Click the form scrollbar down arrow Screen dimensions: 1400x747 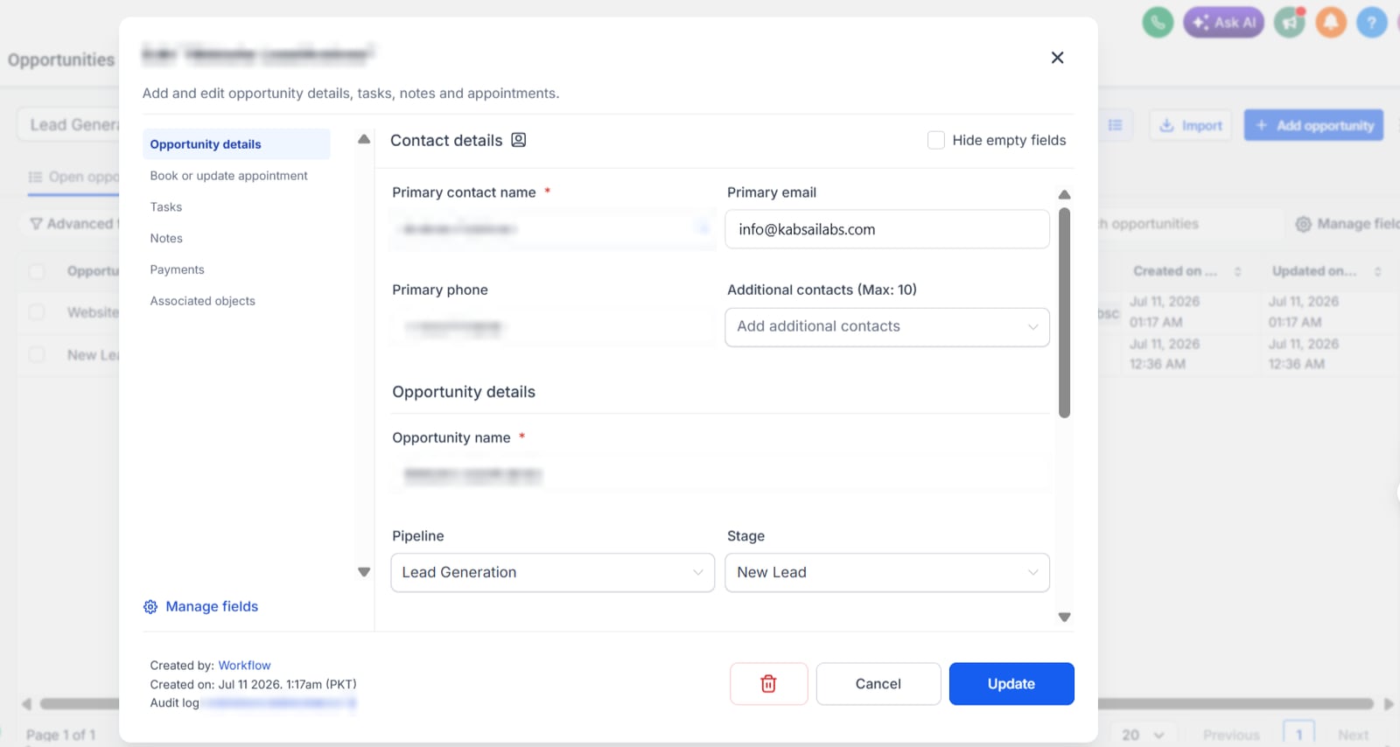tap(1064, 617)
